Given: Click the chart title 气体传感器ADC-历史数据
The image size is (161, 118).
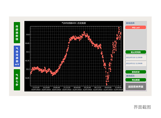Looking at the screenshot, I should coord(74,23).
